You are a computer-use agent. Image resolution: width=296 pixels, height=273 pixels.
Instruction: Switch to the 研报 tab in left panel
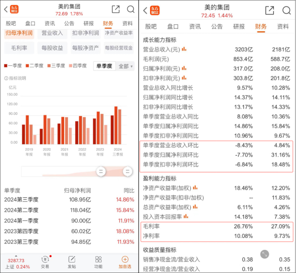click(89, 24)
